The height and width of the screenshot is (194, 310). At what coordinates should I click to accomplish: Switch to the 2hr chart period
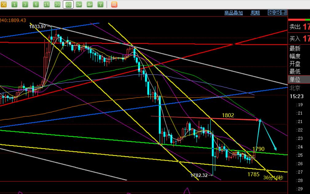[79, 4]
